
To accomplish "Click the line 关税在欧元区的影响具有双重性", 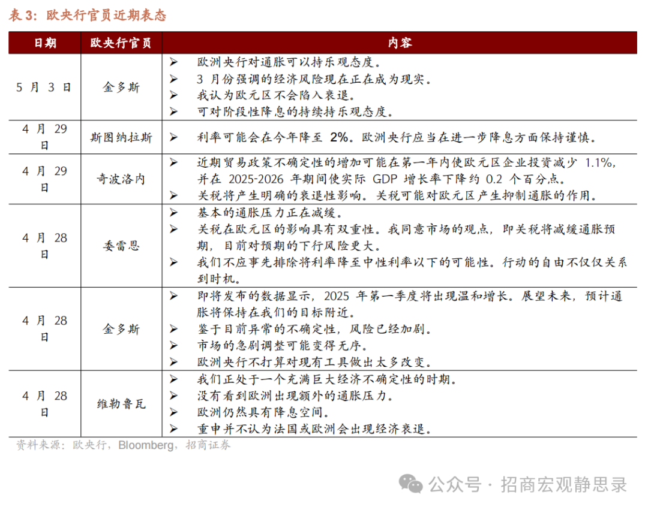I will coord(406,230).
